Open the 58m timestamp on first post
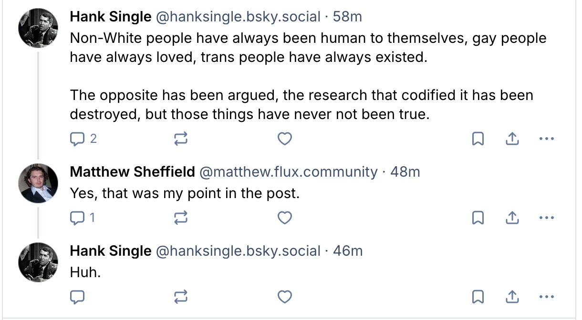Image resolution: width=582 pixels, height=320 pixels. [347, 17]
